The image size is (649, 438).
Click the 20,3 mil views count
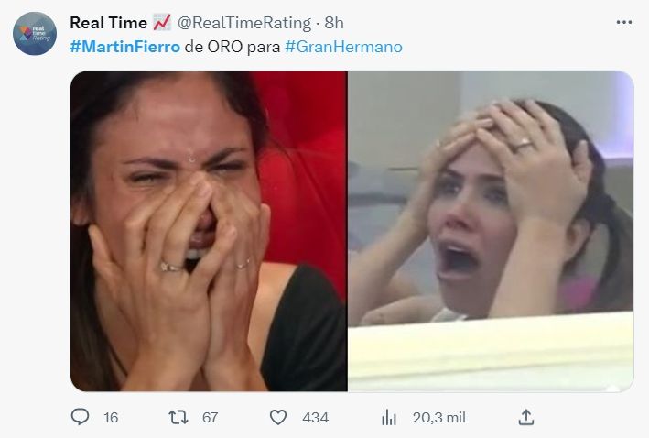click(438, 417)
